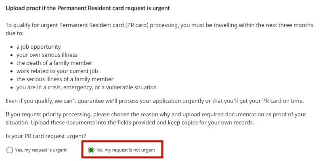Click the "the death of a family member" item

[x=55, y=63]
